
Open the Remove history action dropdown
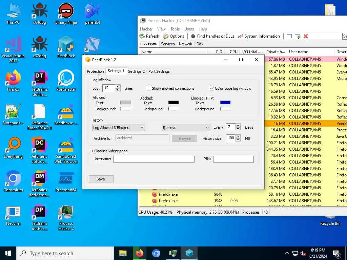186,128
